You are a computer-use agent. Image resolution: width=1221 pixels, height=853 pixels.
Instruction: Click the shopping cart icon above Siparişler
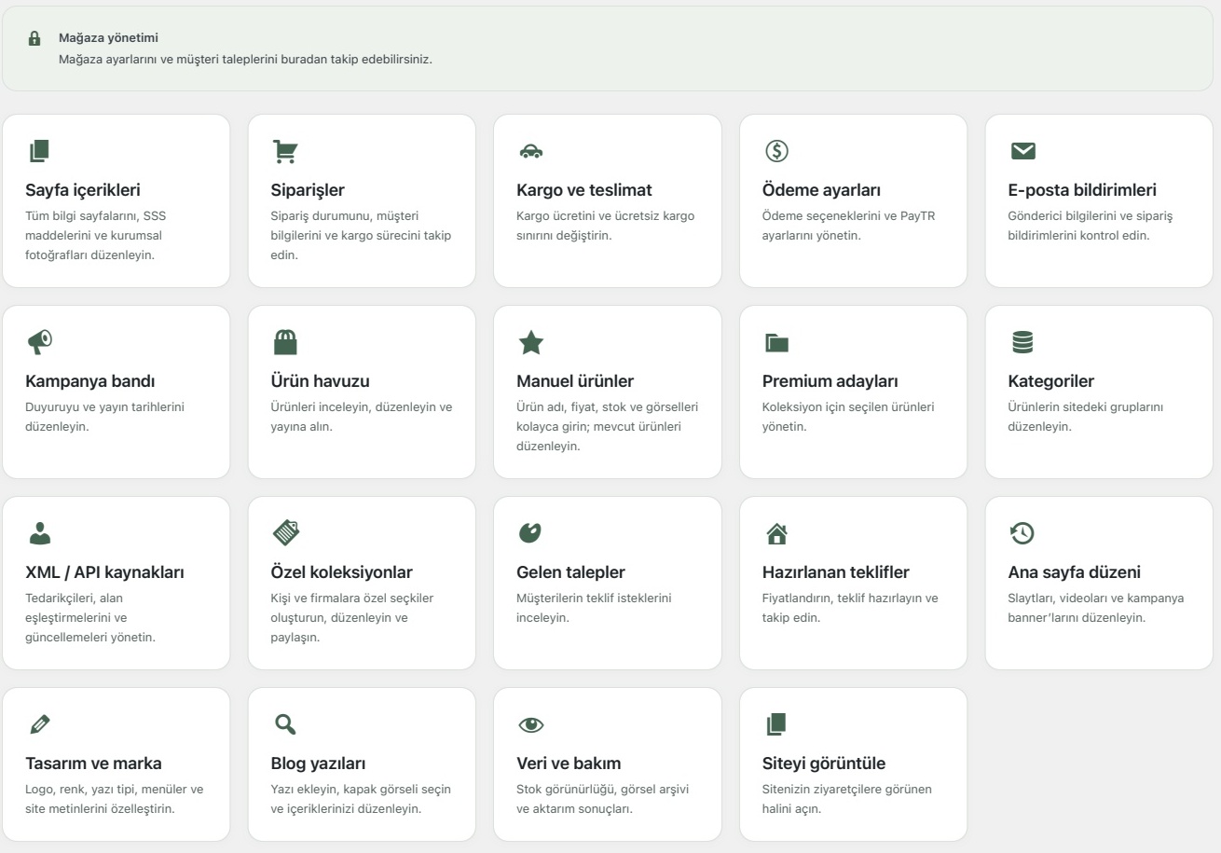[284, 151]
